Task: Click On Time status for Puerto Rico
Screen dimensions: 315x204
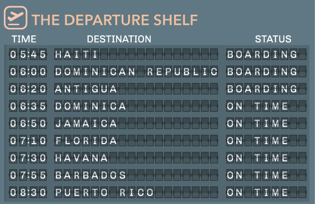Action: click(257, 193)
